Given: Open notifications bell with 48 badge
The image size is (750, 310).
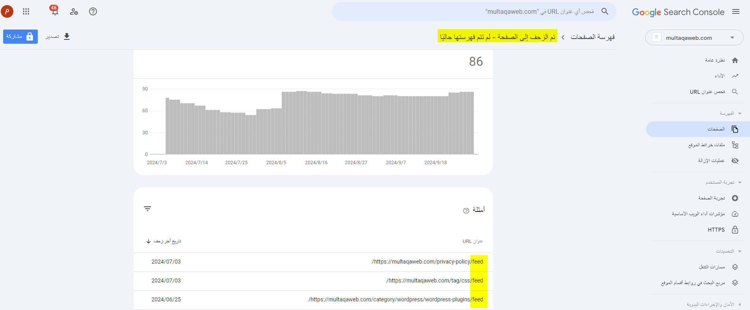Looking at the screenshot, I should click(x=54, y=10).
